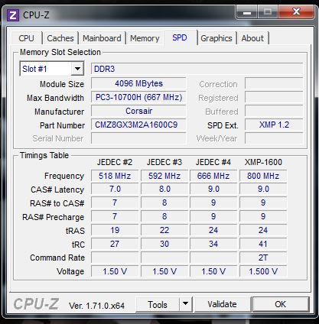The height and width of the screenshot is (324, 319).
Task: Close the CPU-Z window
Action: 296,11
